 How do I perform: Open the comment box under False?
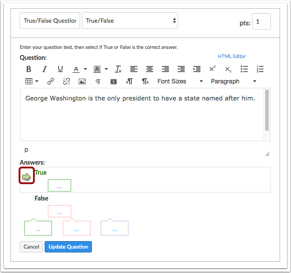pyautogui.click(x=60, y=211)
